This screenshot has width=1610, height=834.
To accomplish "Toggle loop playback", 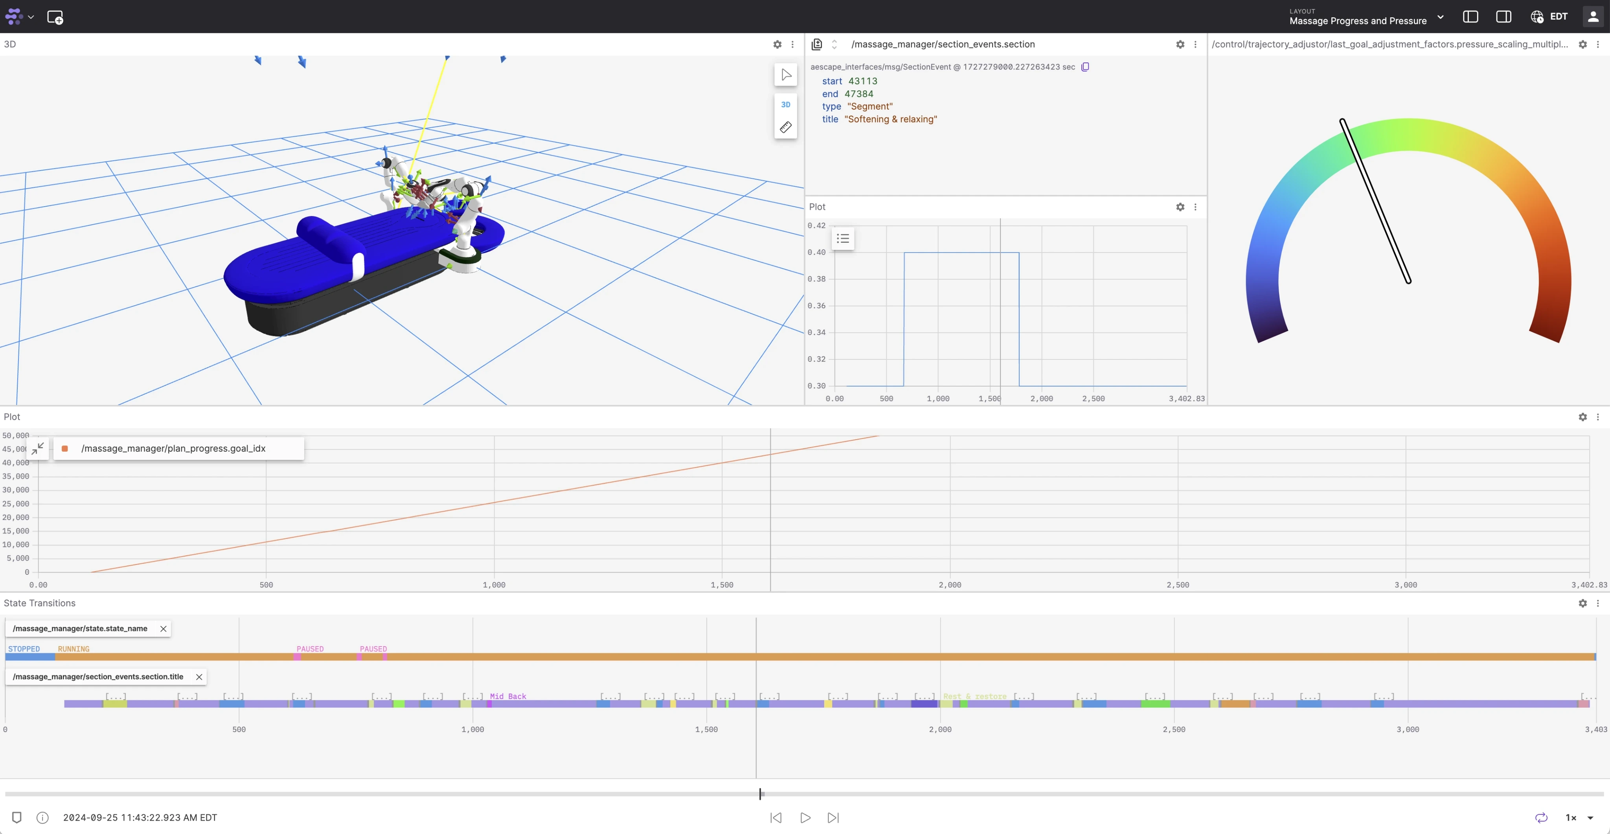I will click(1541, 818).
